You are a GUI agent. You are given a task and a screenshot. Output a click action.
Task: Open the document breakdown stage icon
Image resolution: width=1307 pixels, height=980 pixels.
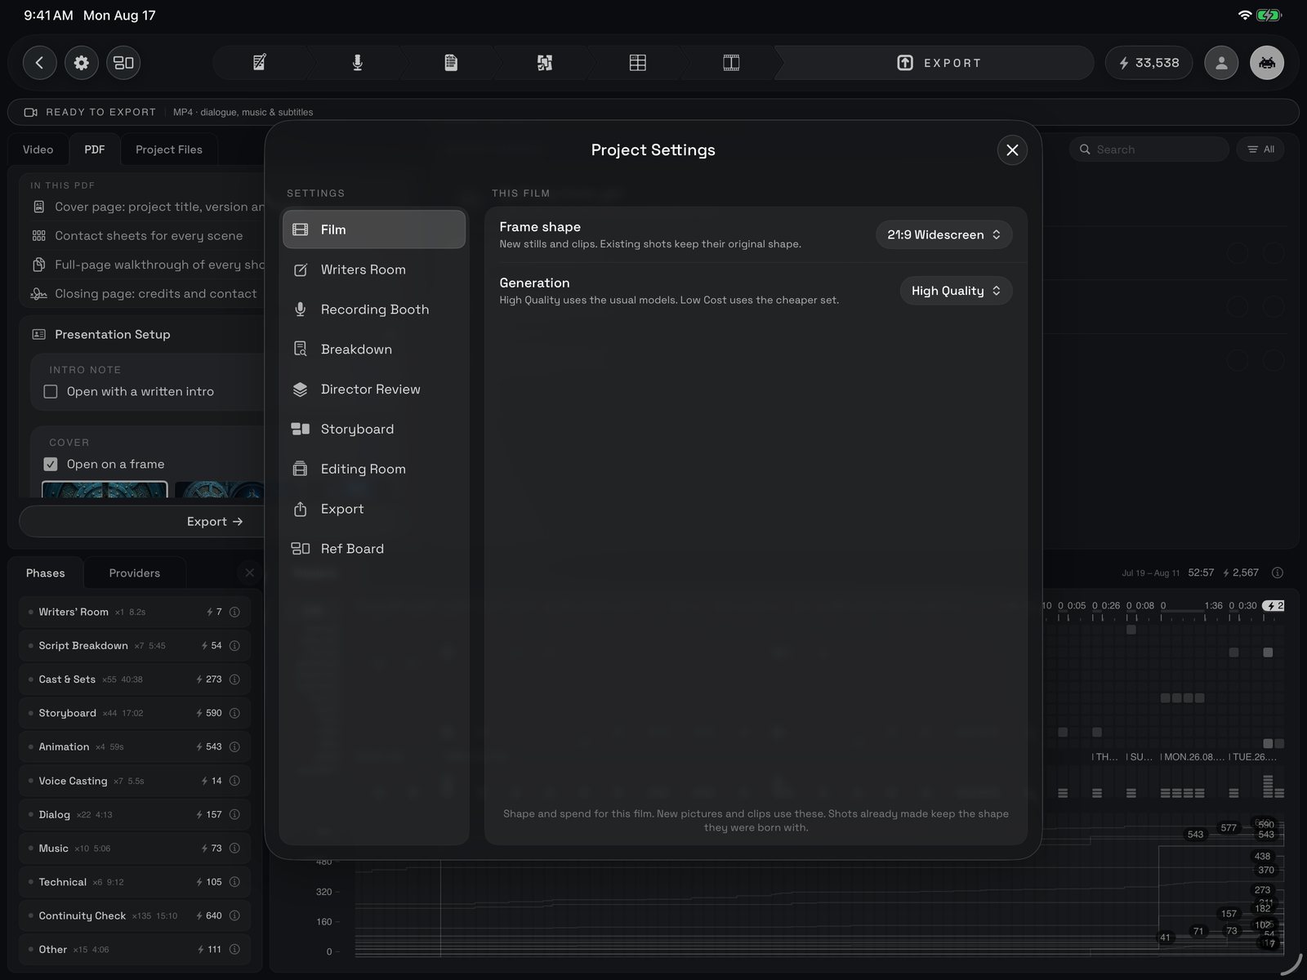451,63
